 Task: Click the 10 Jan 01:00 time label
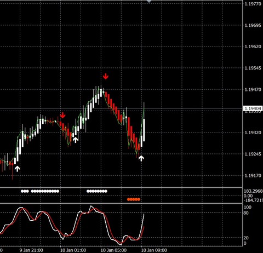(x=73, y=250)
